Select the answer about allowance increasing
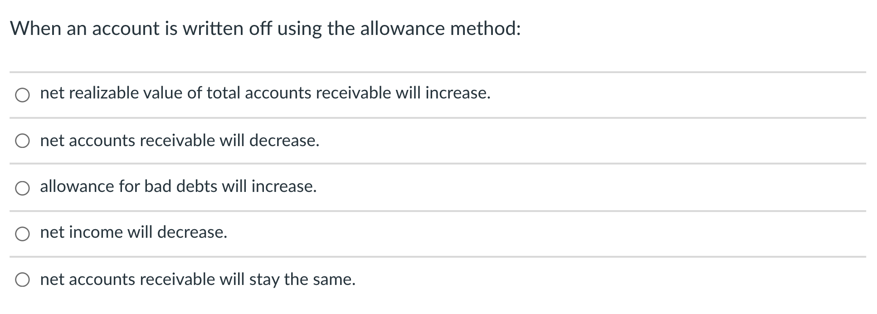This screenshot has width=877, height=314. point(178,186)
